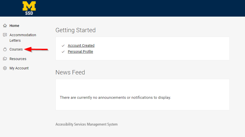Click the Accessibility Services Management System footer

click(x=86, y=124)
